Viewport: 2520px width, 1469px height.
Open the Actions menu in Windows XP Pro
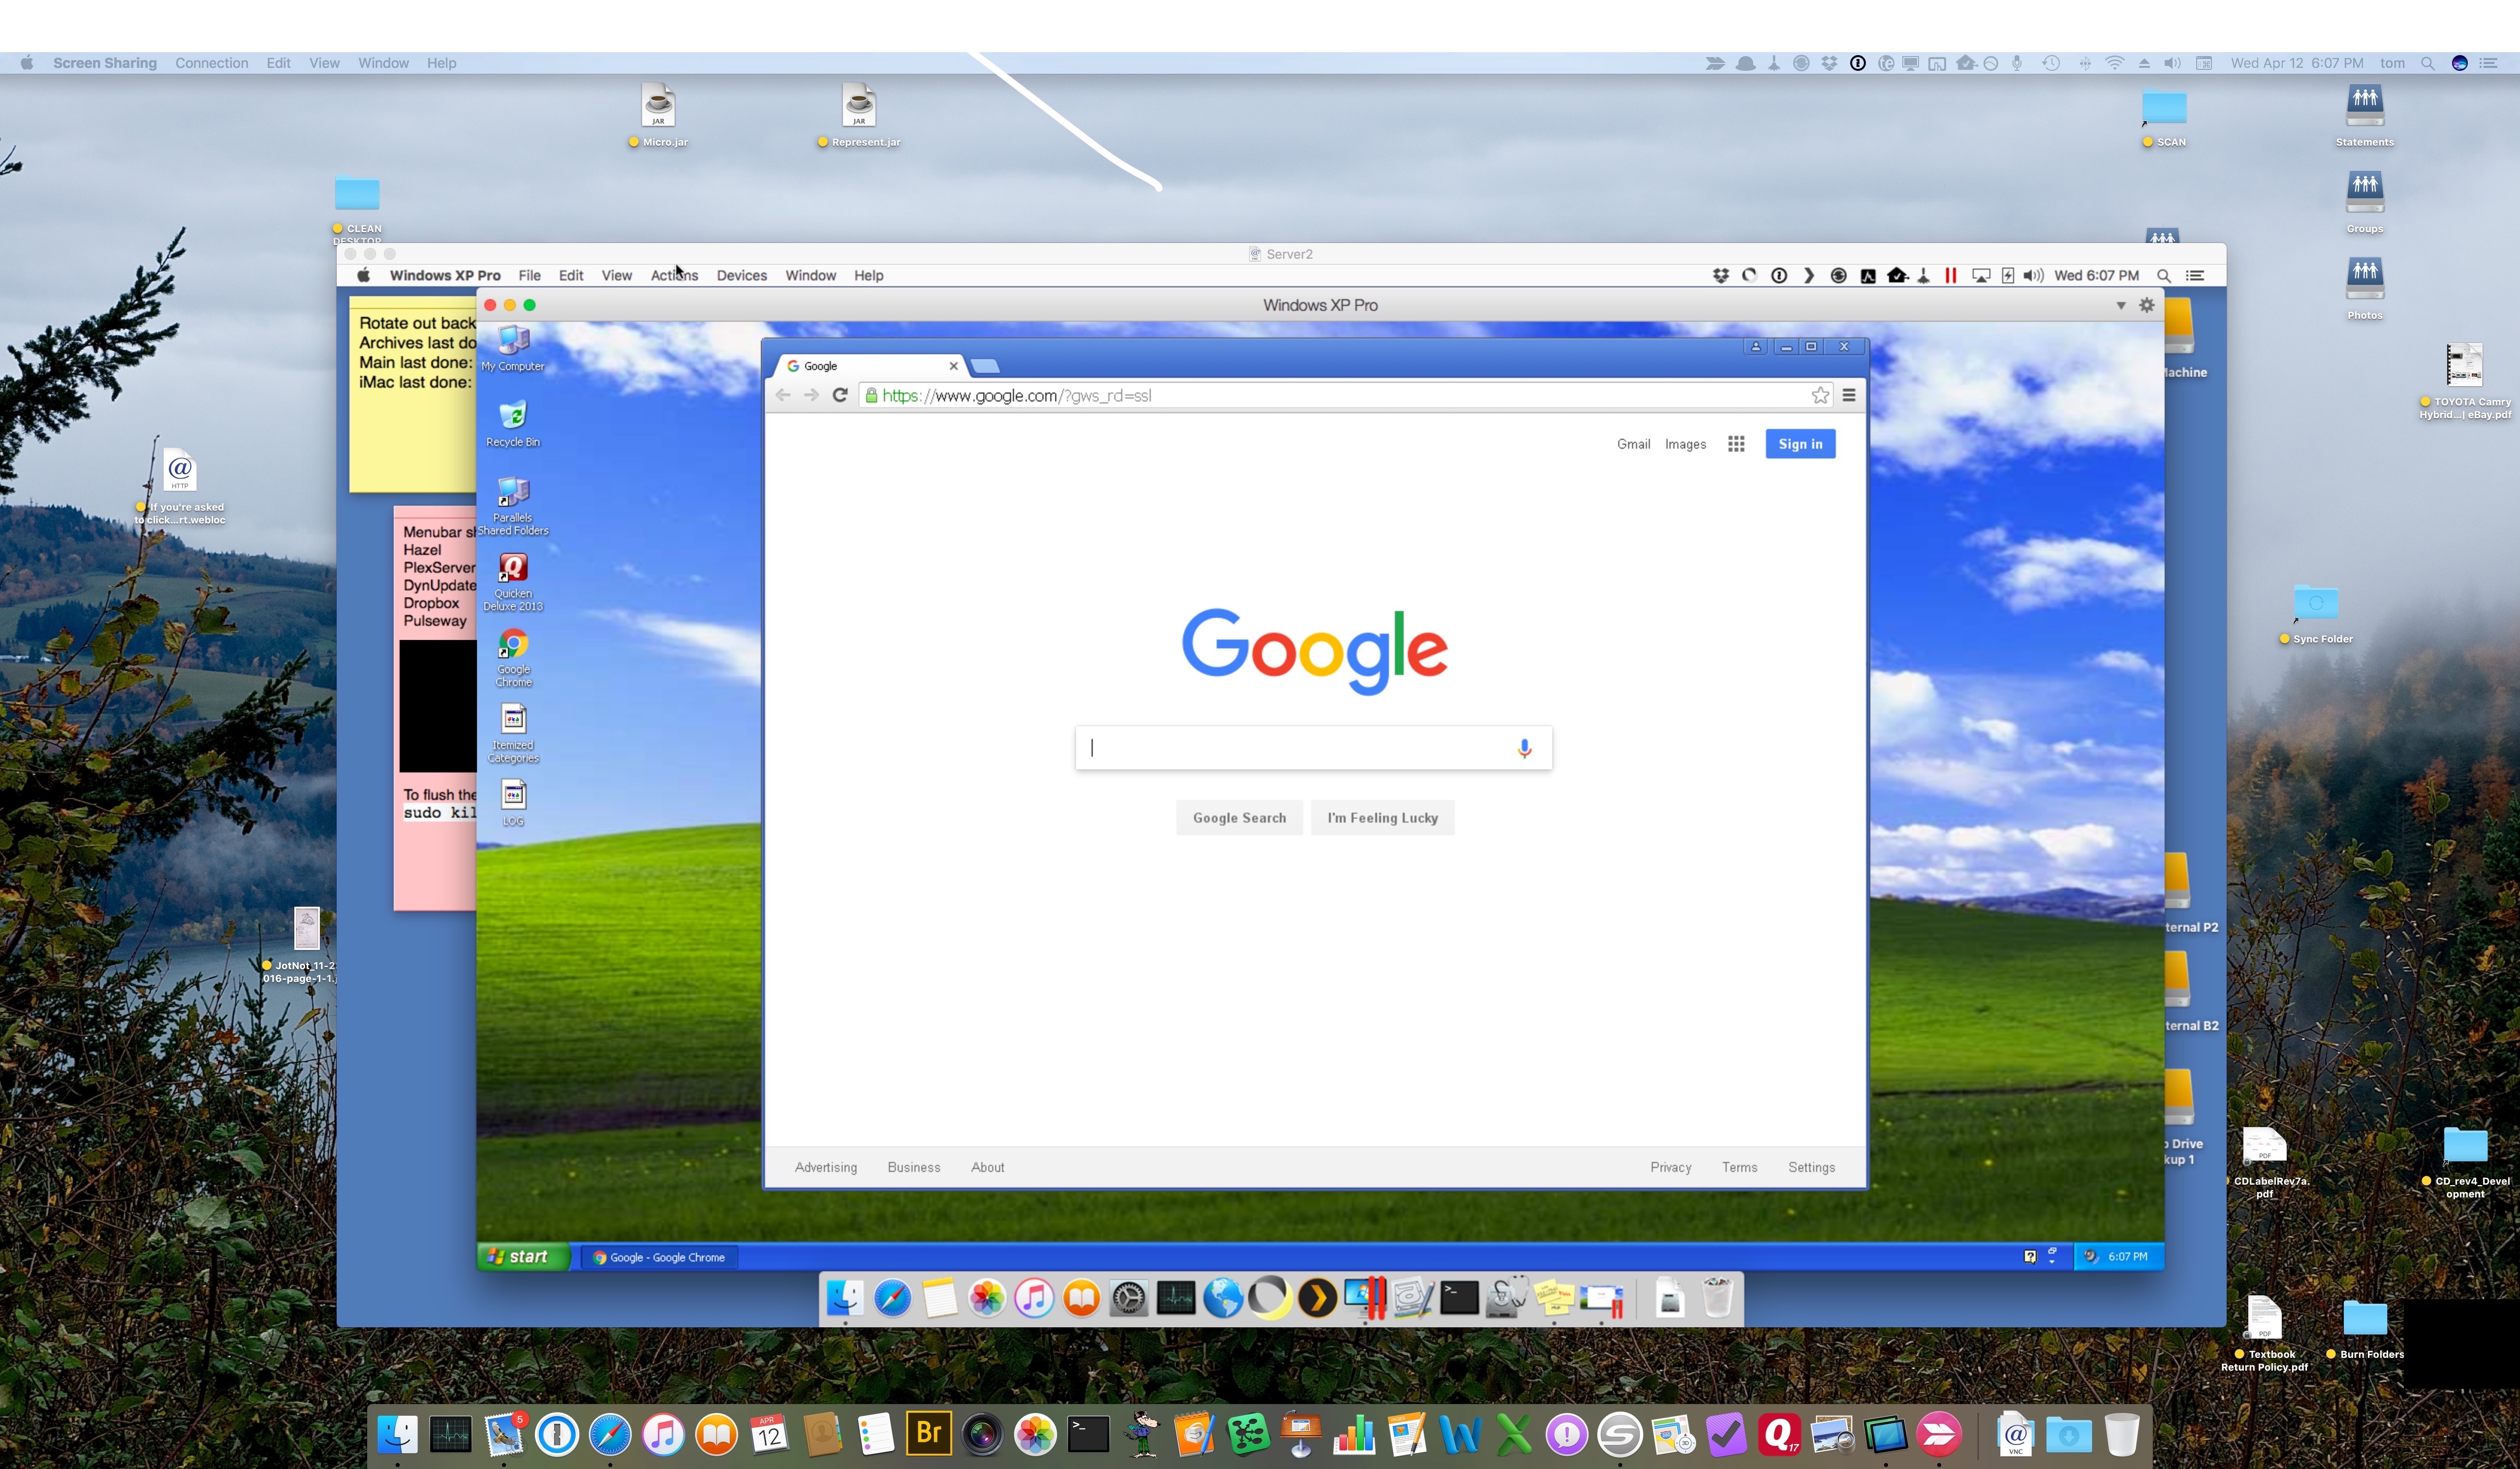click(x=674, y=276)
